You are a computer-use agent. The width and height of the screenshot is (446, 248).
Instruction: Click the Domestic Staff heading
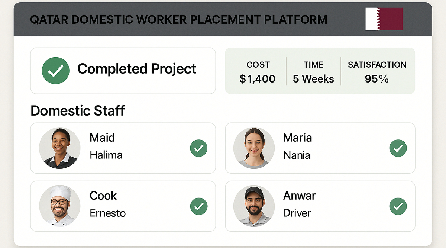click(77, 111)
